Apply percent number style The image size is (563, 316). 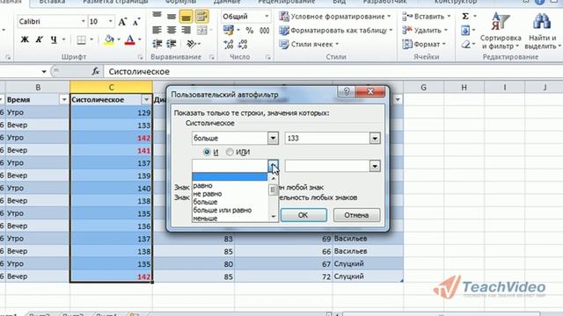[250, 31]
